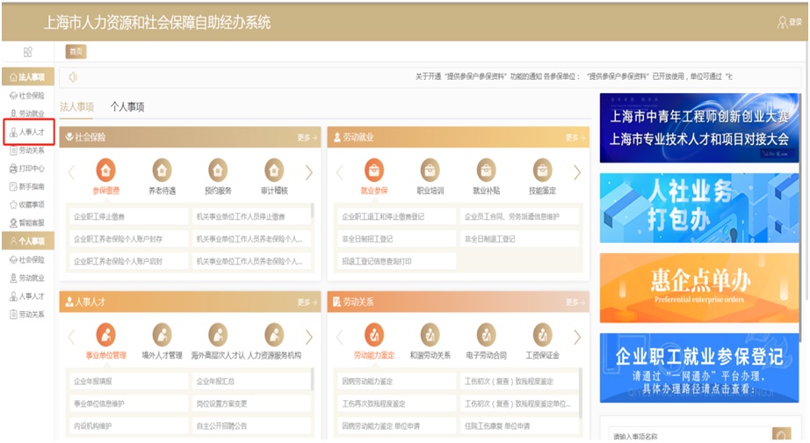Open 打印中心 from the sidebar

32,168
